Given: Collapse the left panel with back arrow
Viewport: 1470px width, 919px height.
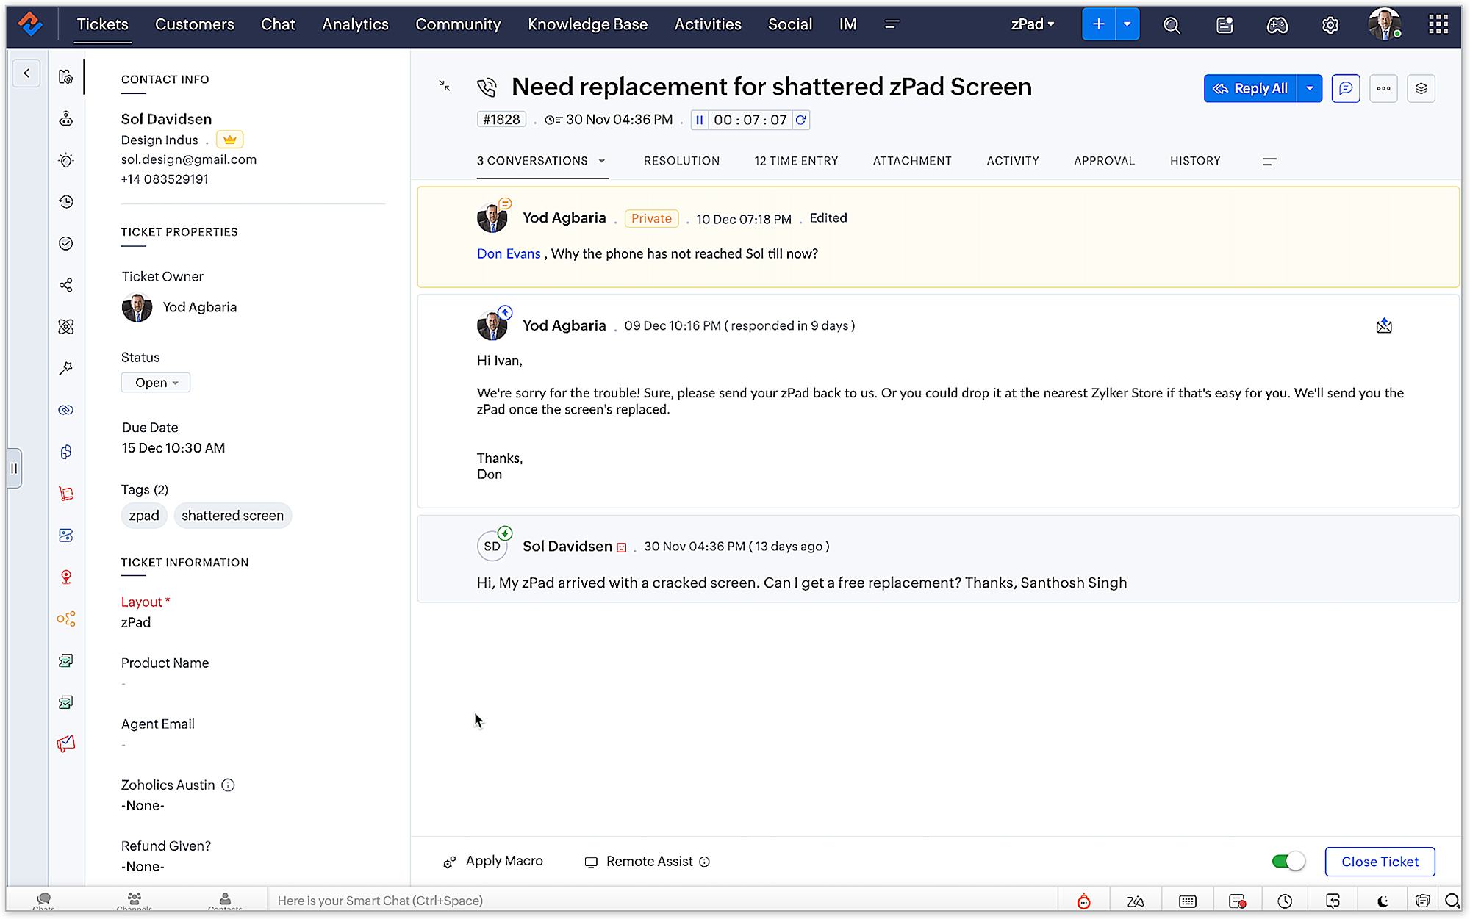Looking at the screenshot, I should [x=26, y=73].
